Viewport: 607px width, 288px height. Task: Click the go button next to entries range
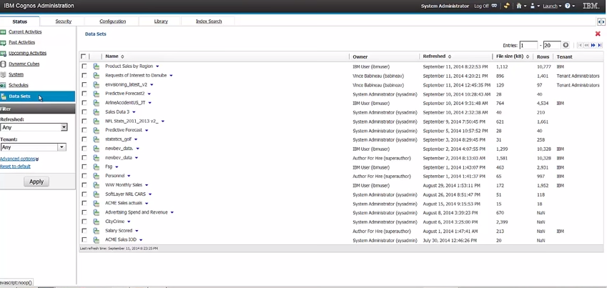tap(566, 45)
